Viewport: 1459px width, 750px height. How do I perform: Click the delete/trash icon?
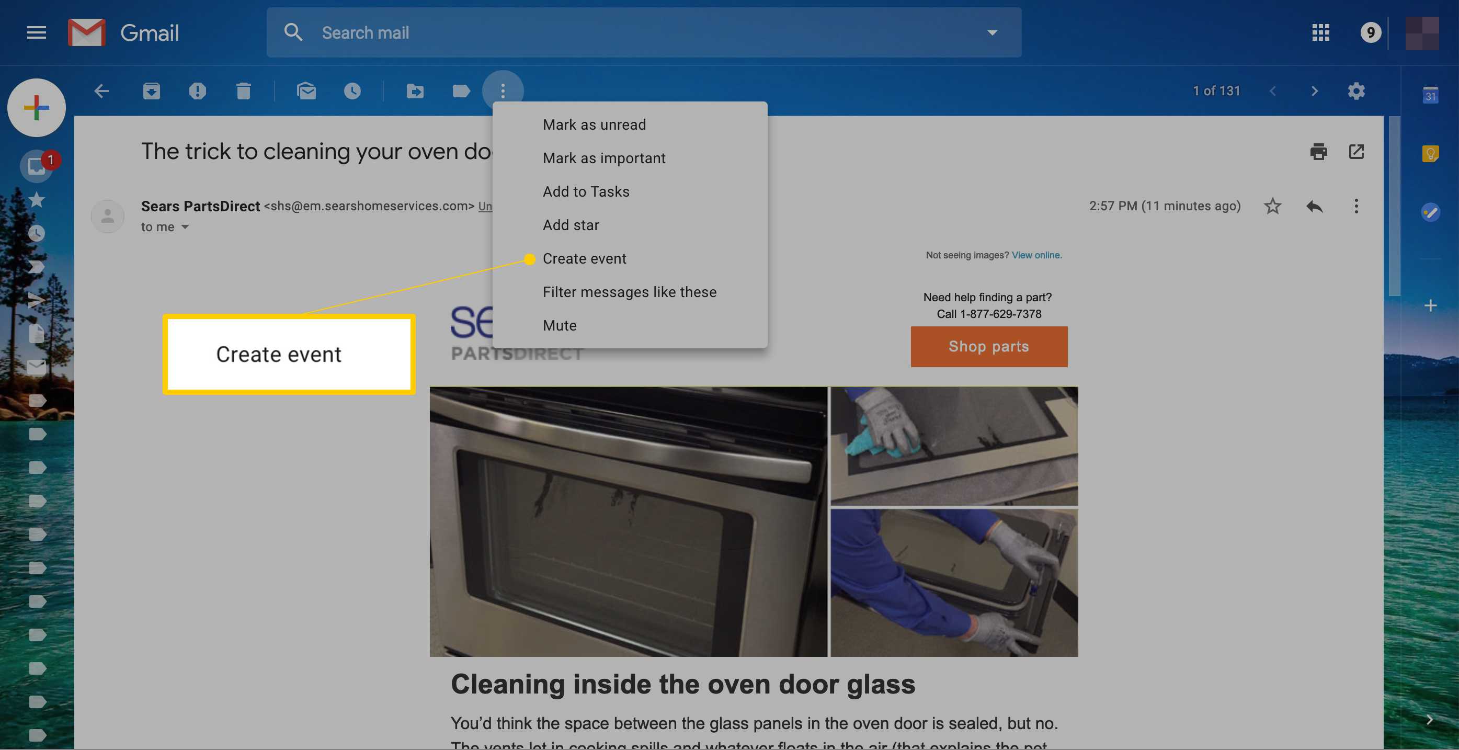pyautogui.click(x=244, y=90)
